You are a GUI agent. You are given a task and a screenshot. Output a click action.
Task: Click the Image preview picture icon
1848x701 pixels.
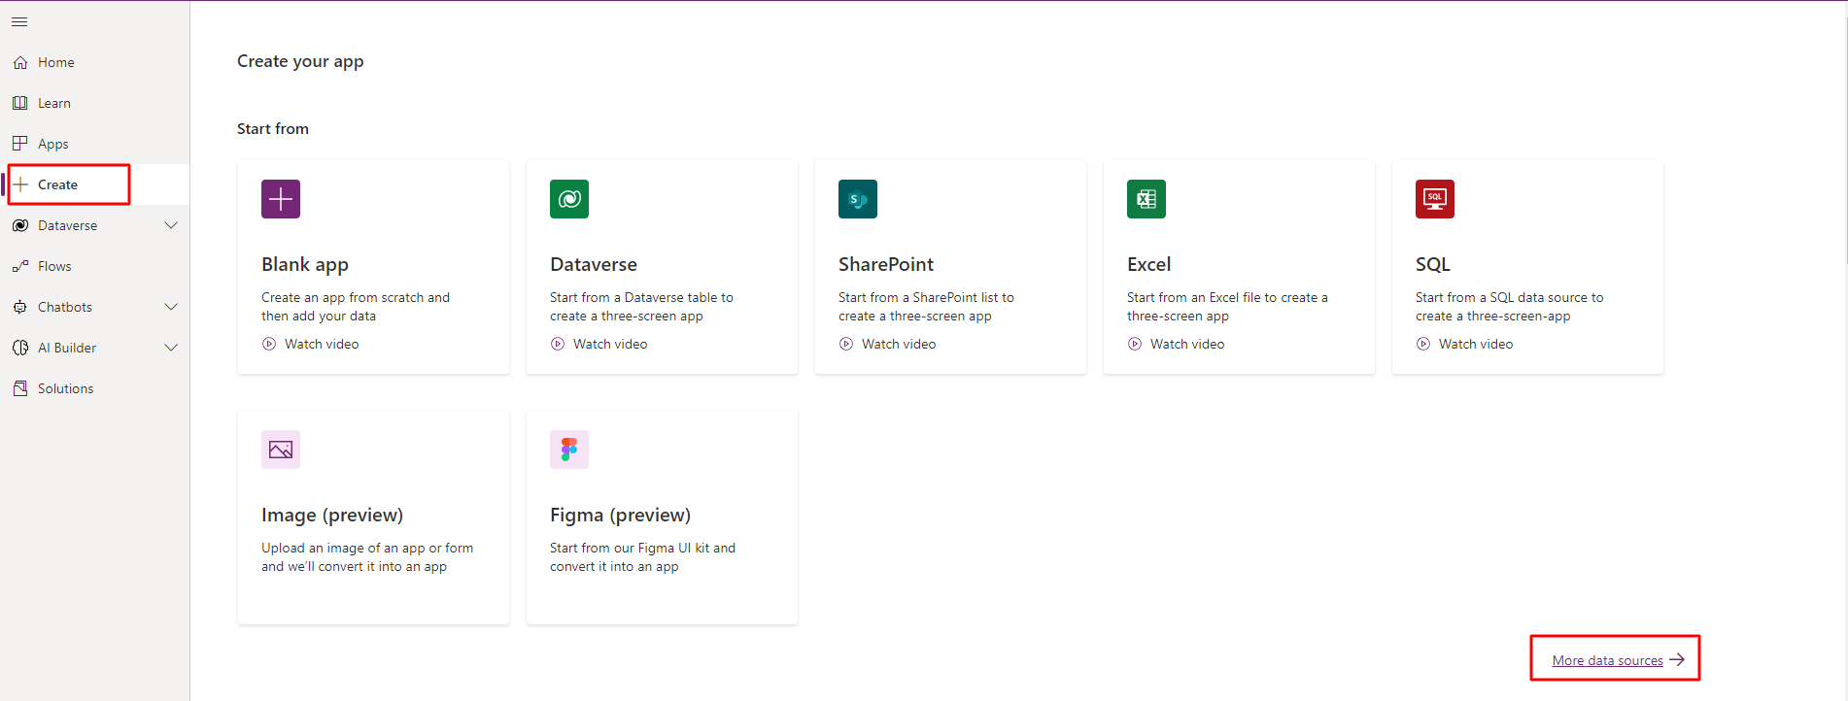click(281, 450)
